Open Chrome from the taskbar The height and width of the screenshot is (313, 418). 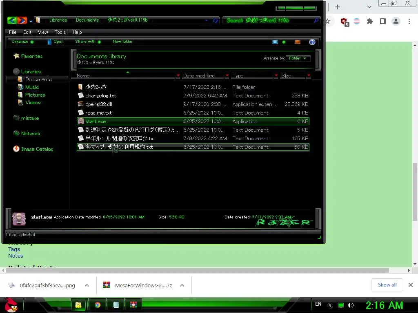[x=98, y=305]
